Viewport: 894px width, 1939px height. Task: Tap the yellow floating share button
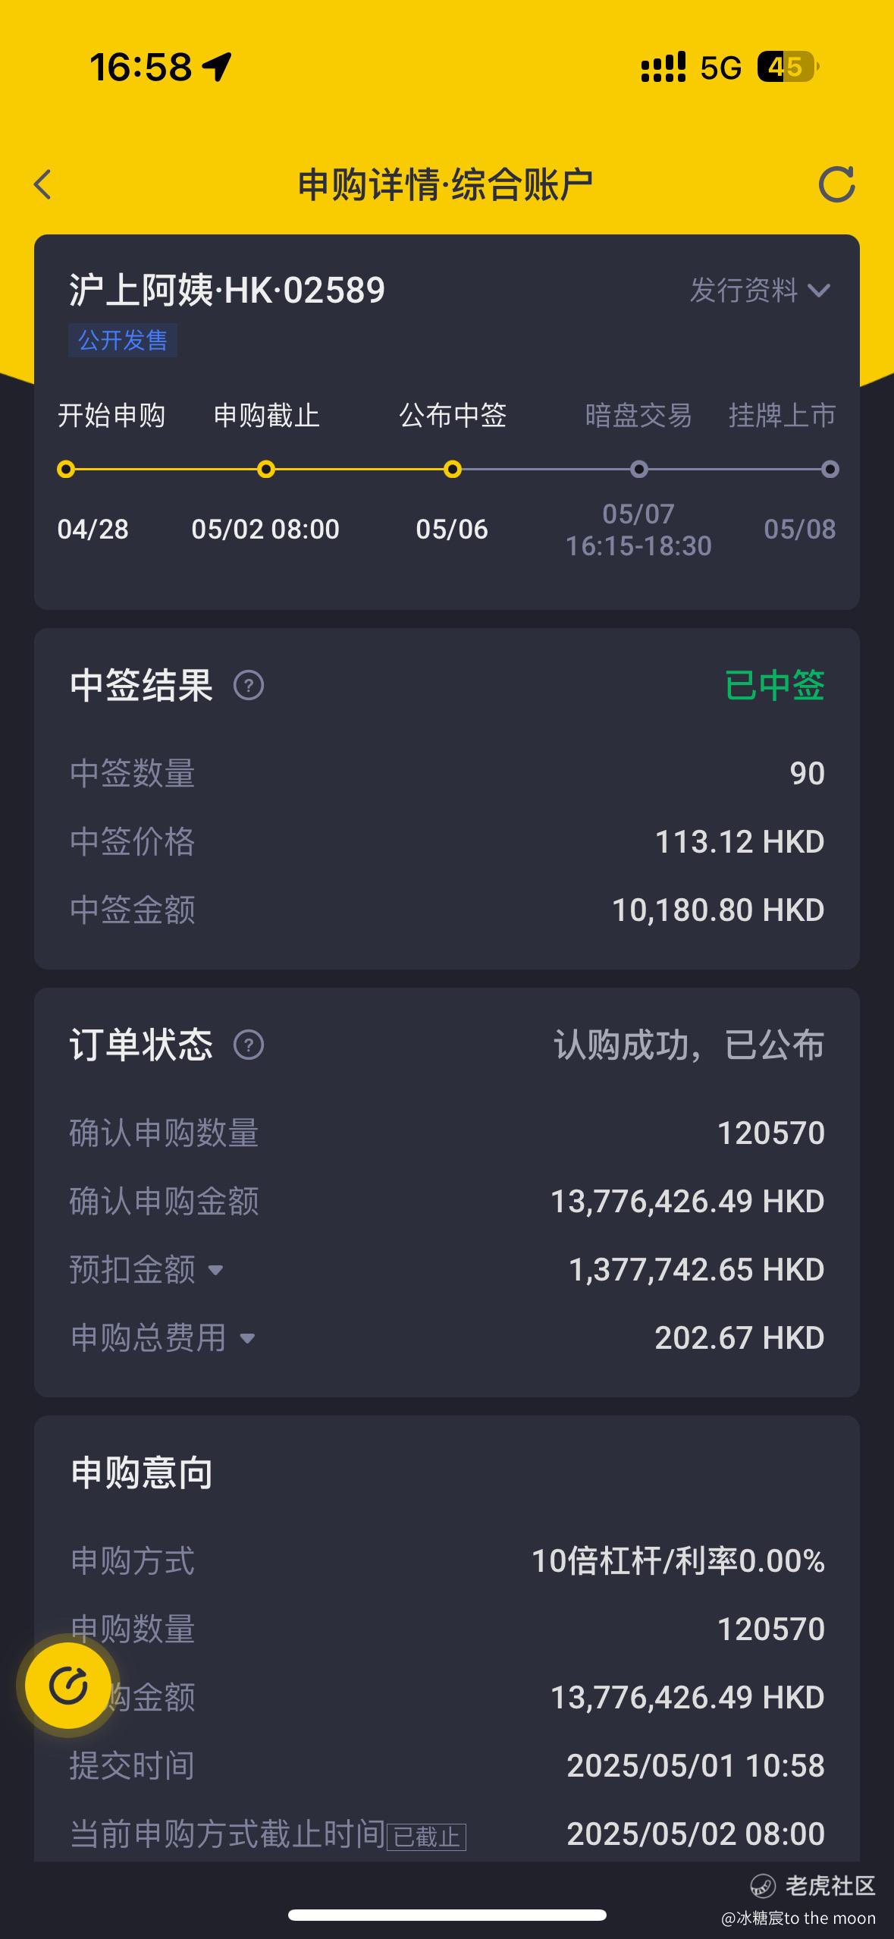click(x=68, y=1686)
